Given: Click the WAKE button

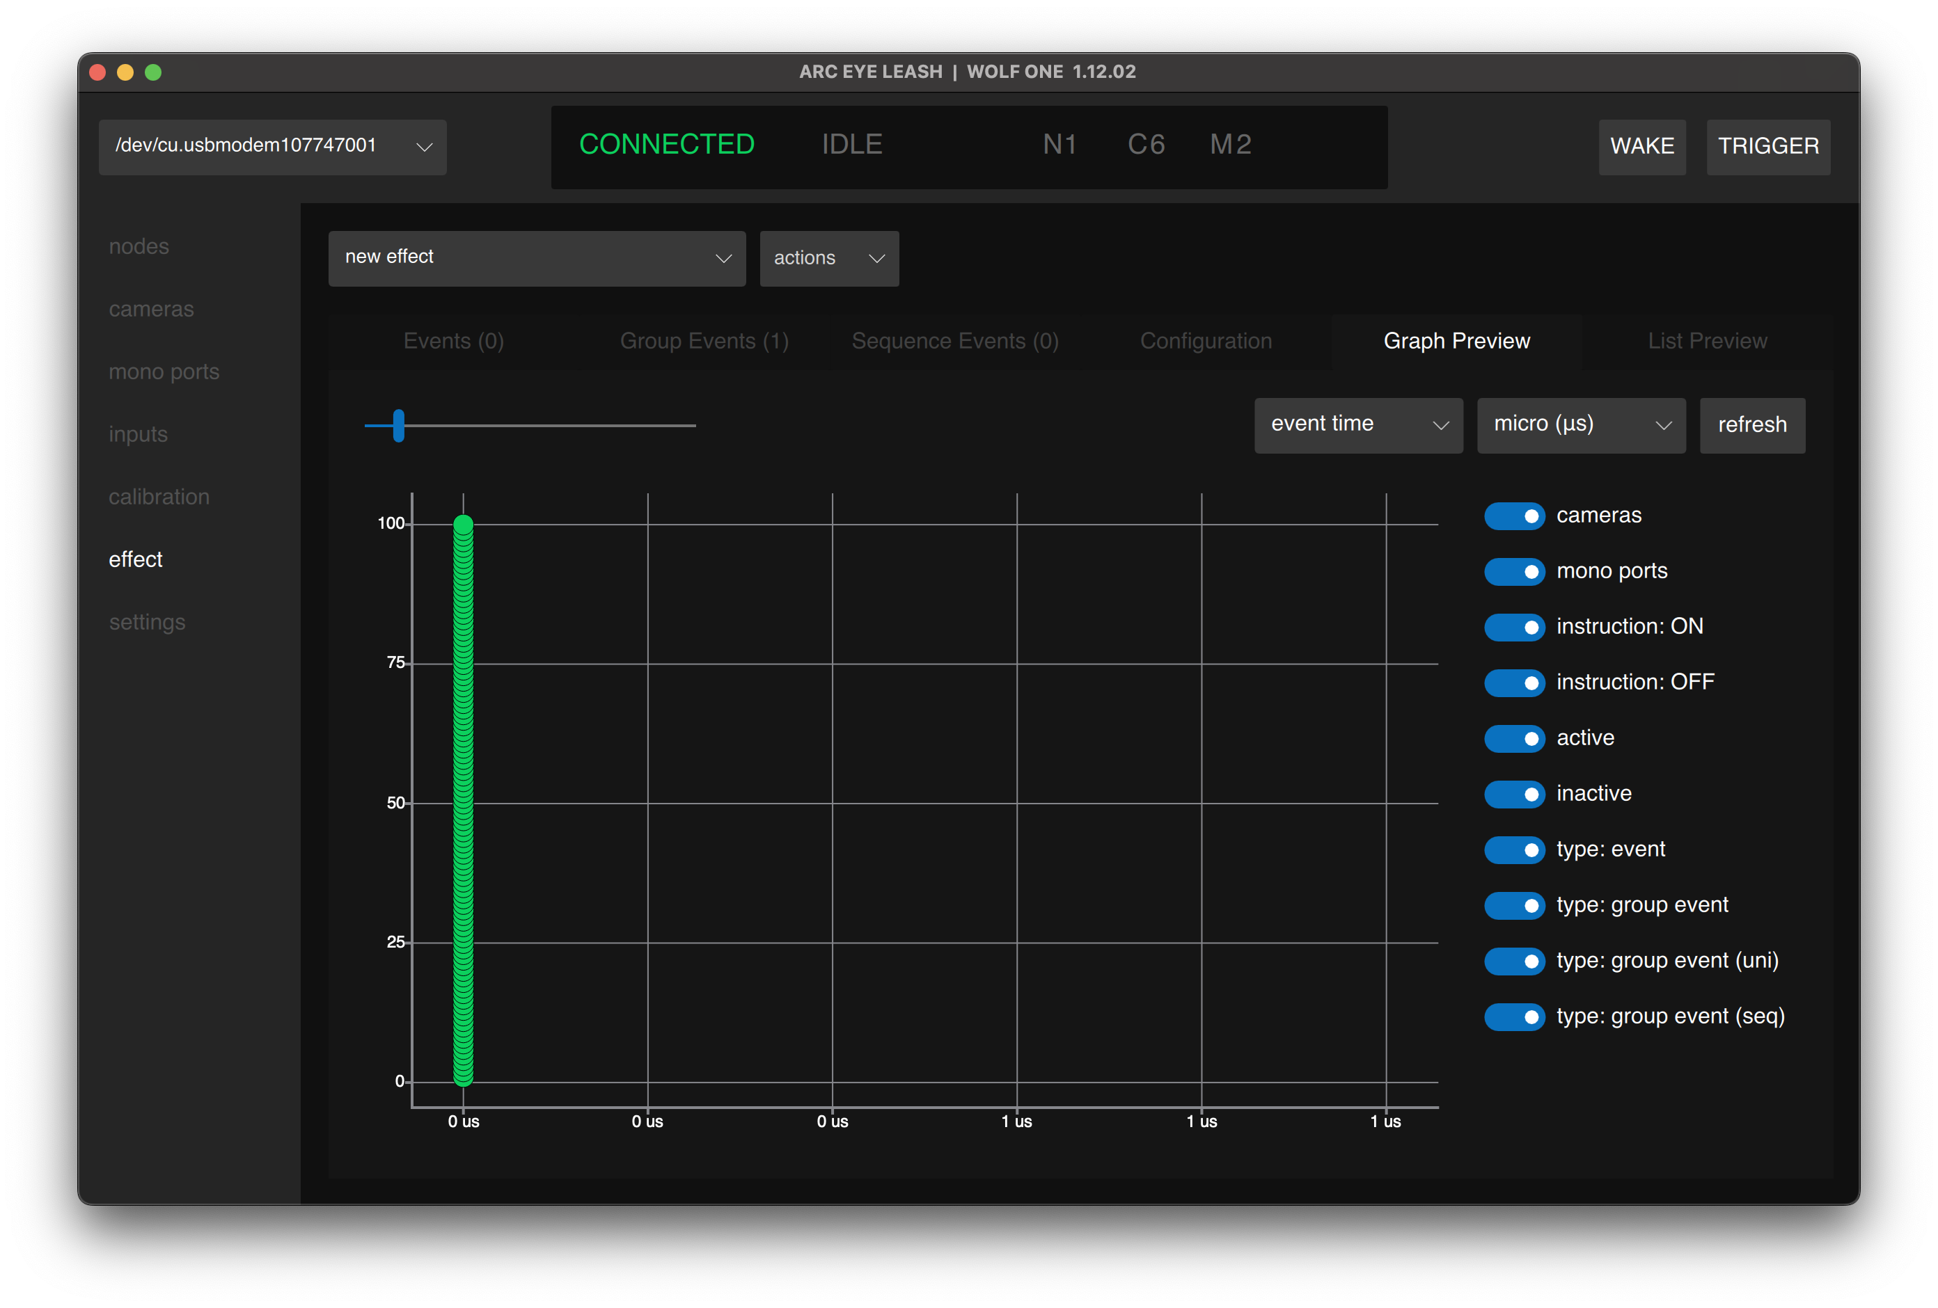Looking at the screenshot, I should click(1641, 147).
